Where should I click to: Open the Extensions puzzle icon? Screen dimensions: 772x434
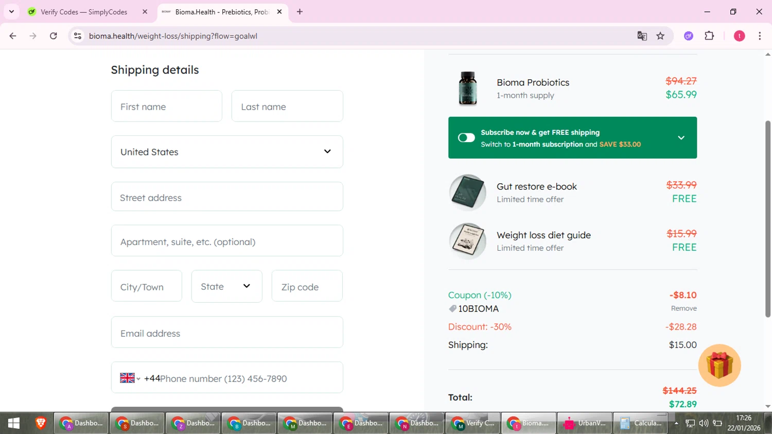[x=709, y=36]
